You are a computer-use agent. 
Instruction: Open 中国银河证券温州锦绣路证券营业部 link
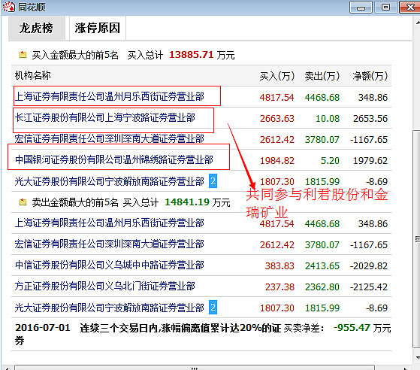114,159
